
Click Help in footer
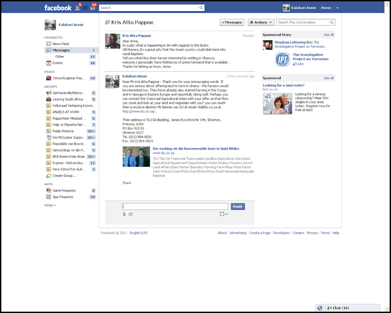pyautogui.click(x=336, y=233)
